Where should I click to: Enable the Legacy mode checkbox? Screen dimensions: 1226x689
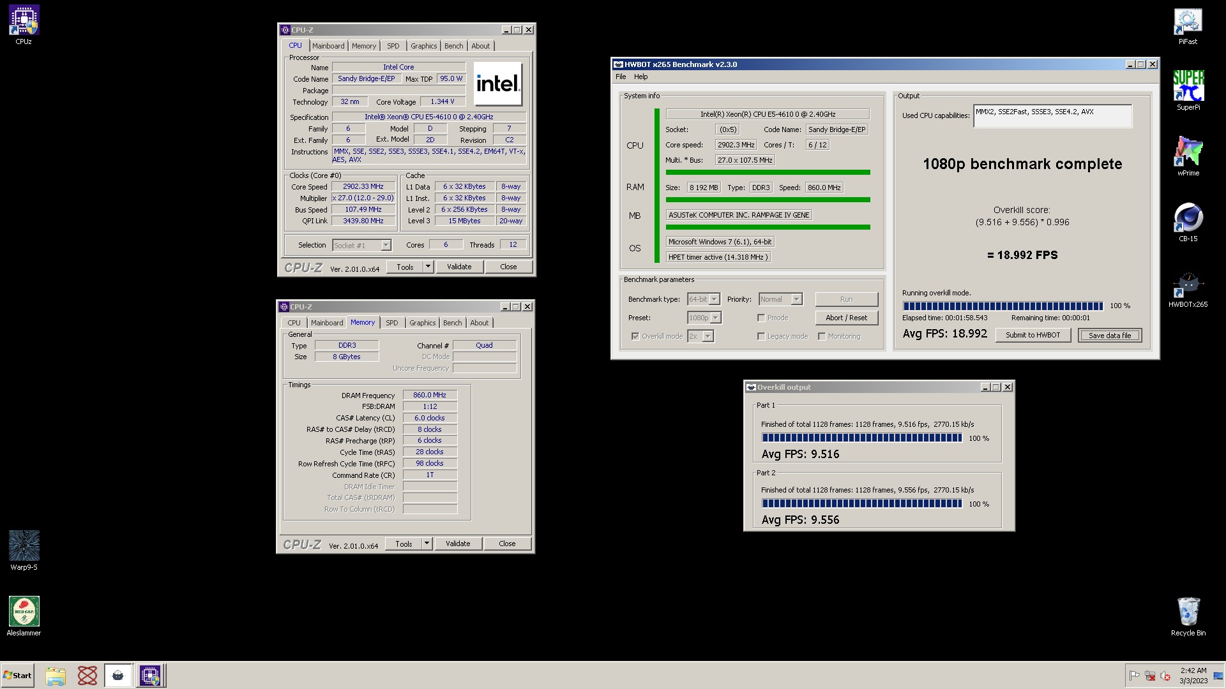point(761,336)
